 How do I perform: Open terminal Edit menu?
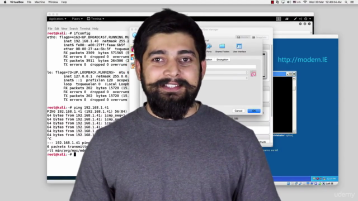57,28
